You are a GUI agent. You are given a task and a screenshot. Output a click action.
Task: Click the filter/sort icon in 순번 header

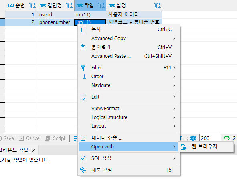[32, 6]
